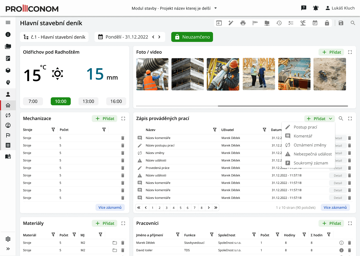
Task: Filter the Mechanizace Počet column
Action: point(104,129)
